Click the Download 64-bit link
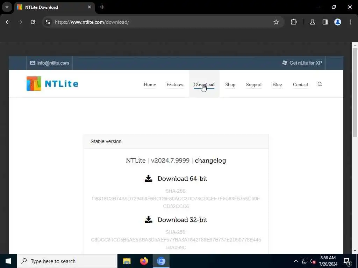Viewport: 358px width, 268px height. point(182,178)
